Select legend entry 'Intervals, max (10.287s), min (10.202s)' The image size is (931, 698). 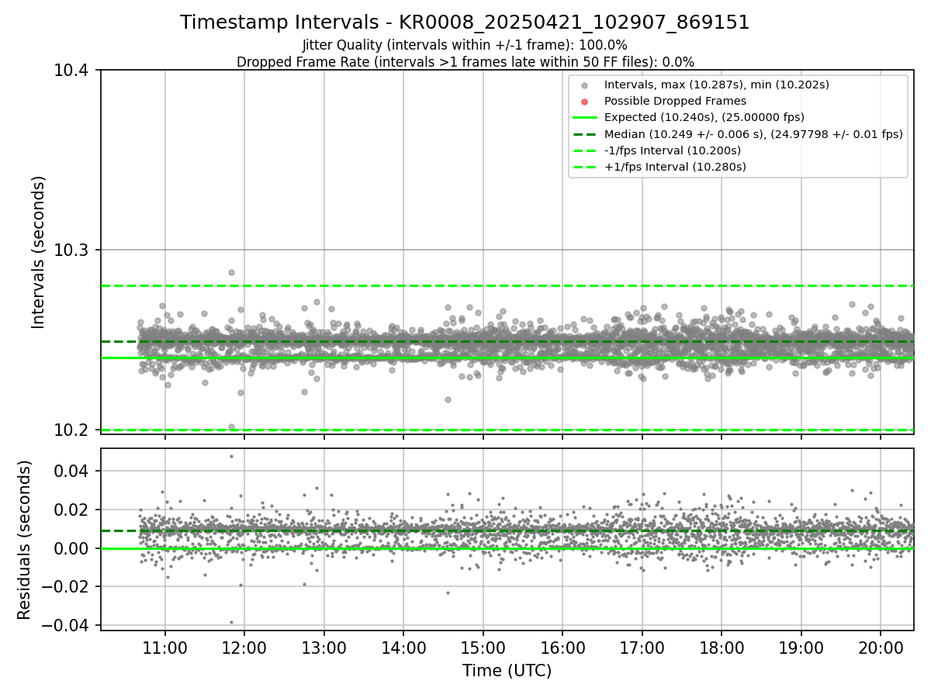click(717, 85)
